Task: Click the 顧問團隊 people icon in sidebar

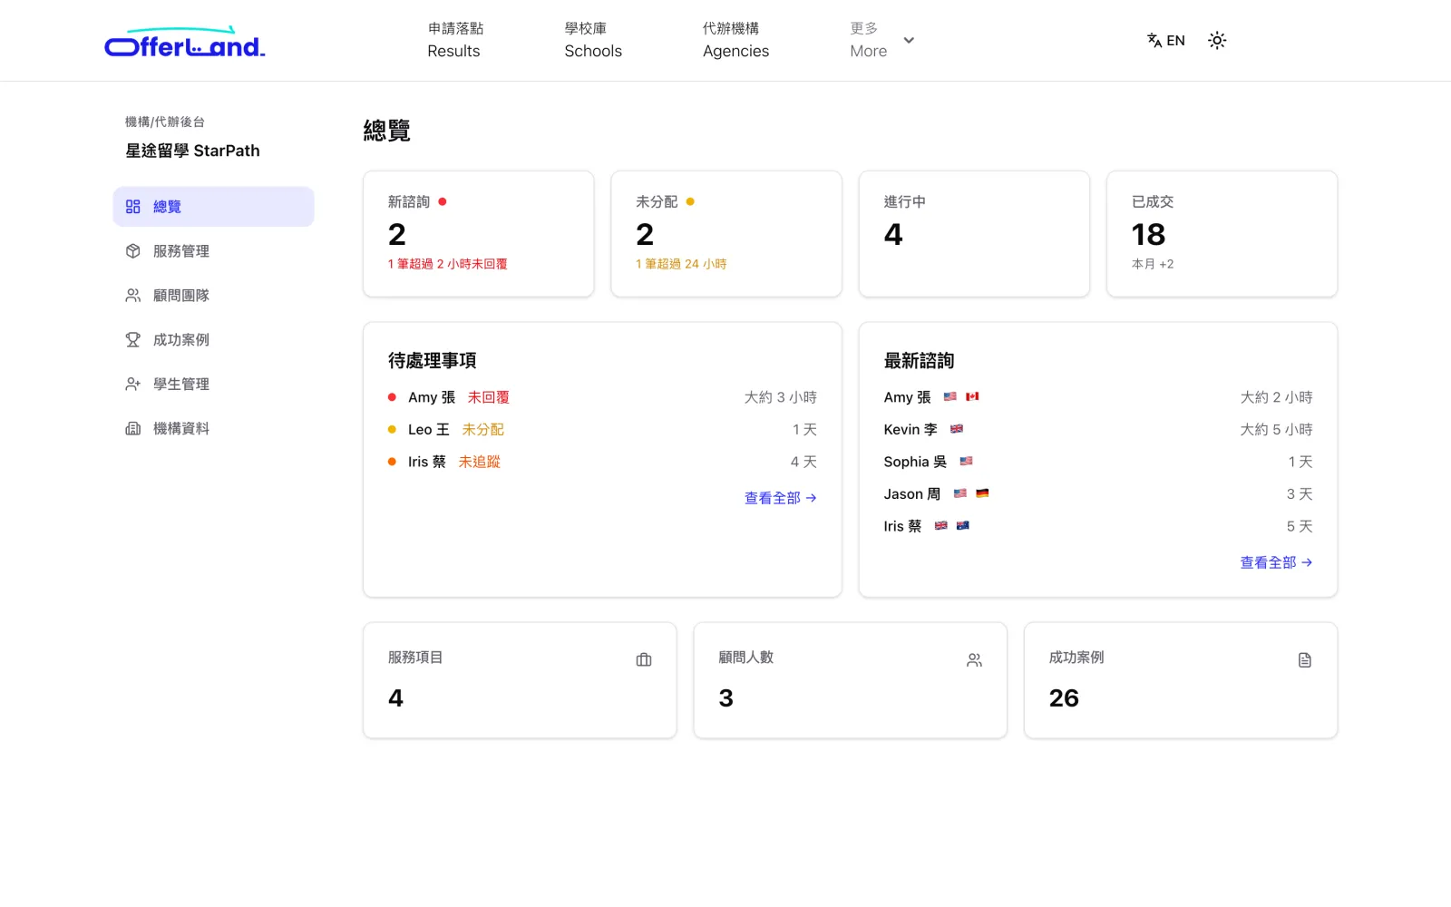Action: click(133, 296)
